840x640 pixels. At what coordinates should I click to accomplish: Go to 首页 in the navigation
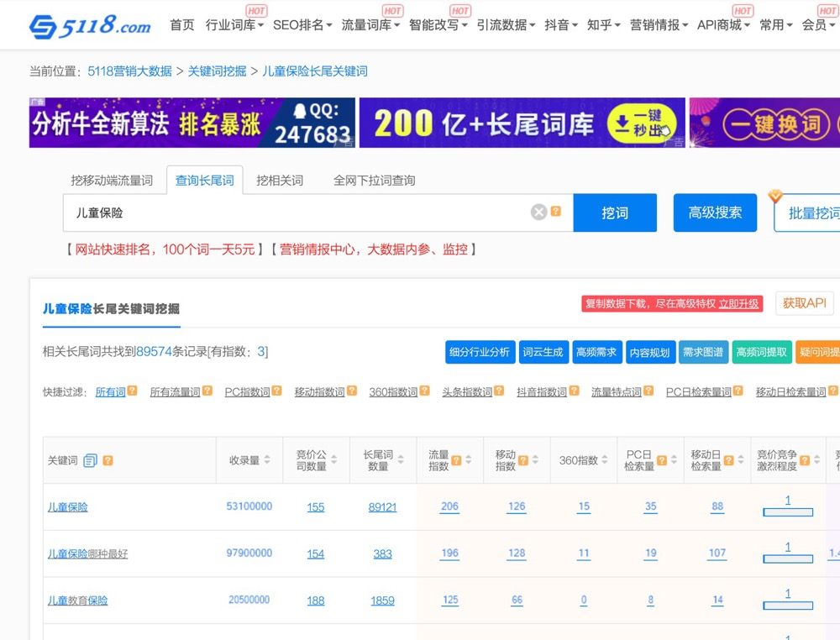[182, 25]
